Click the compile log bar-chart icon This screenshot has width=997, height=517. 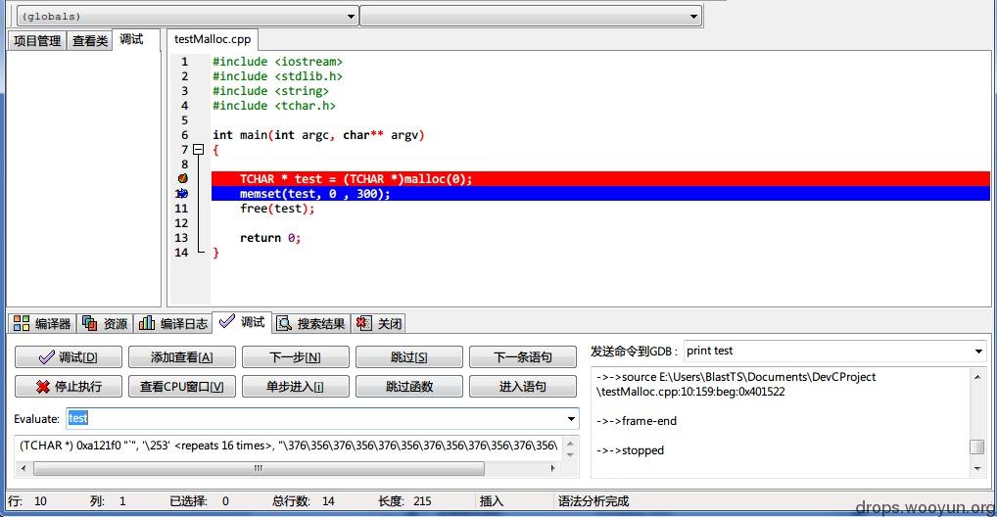tap(147, 323)
